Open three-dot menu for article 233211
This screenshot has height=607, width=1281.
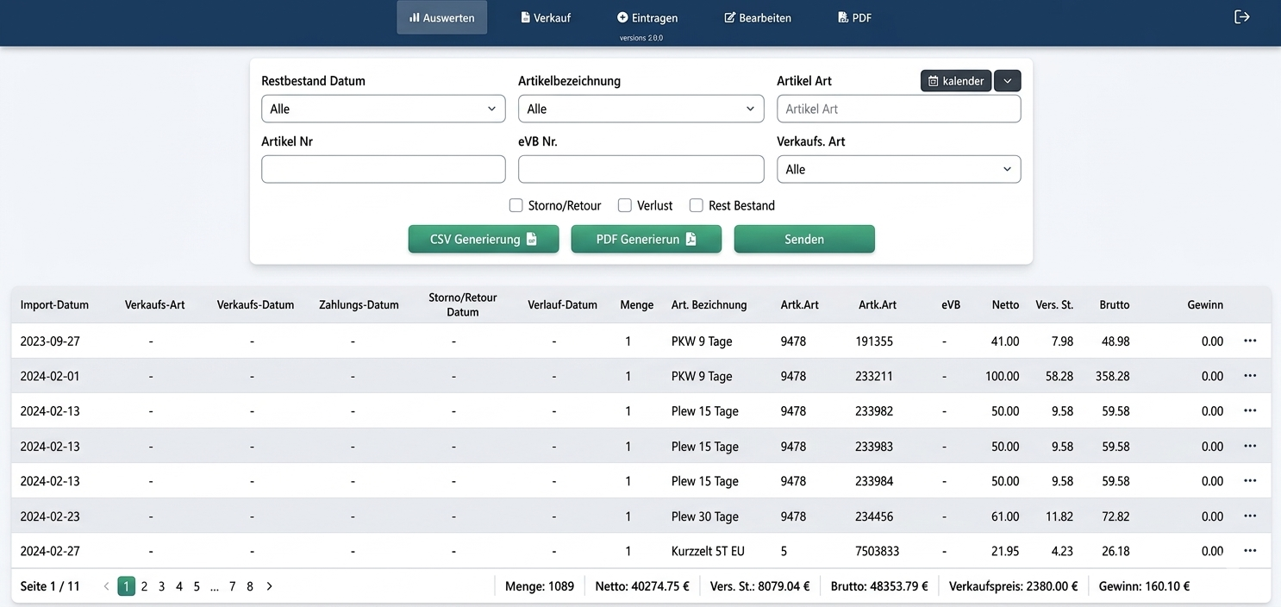1250,376
